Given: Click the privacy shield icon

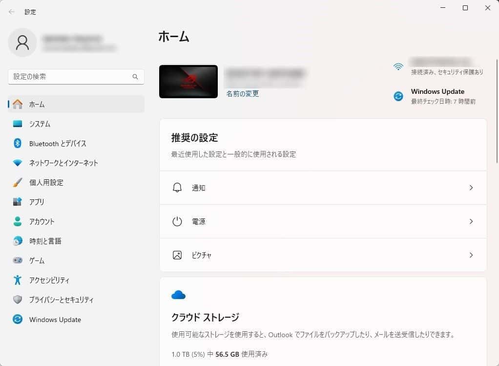Looking at the screenshot, I should pos(18,300).
